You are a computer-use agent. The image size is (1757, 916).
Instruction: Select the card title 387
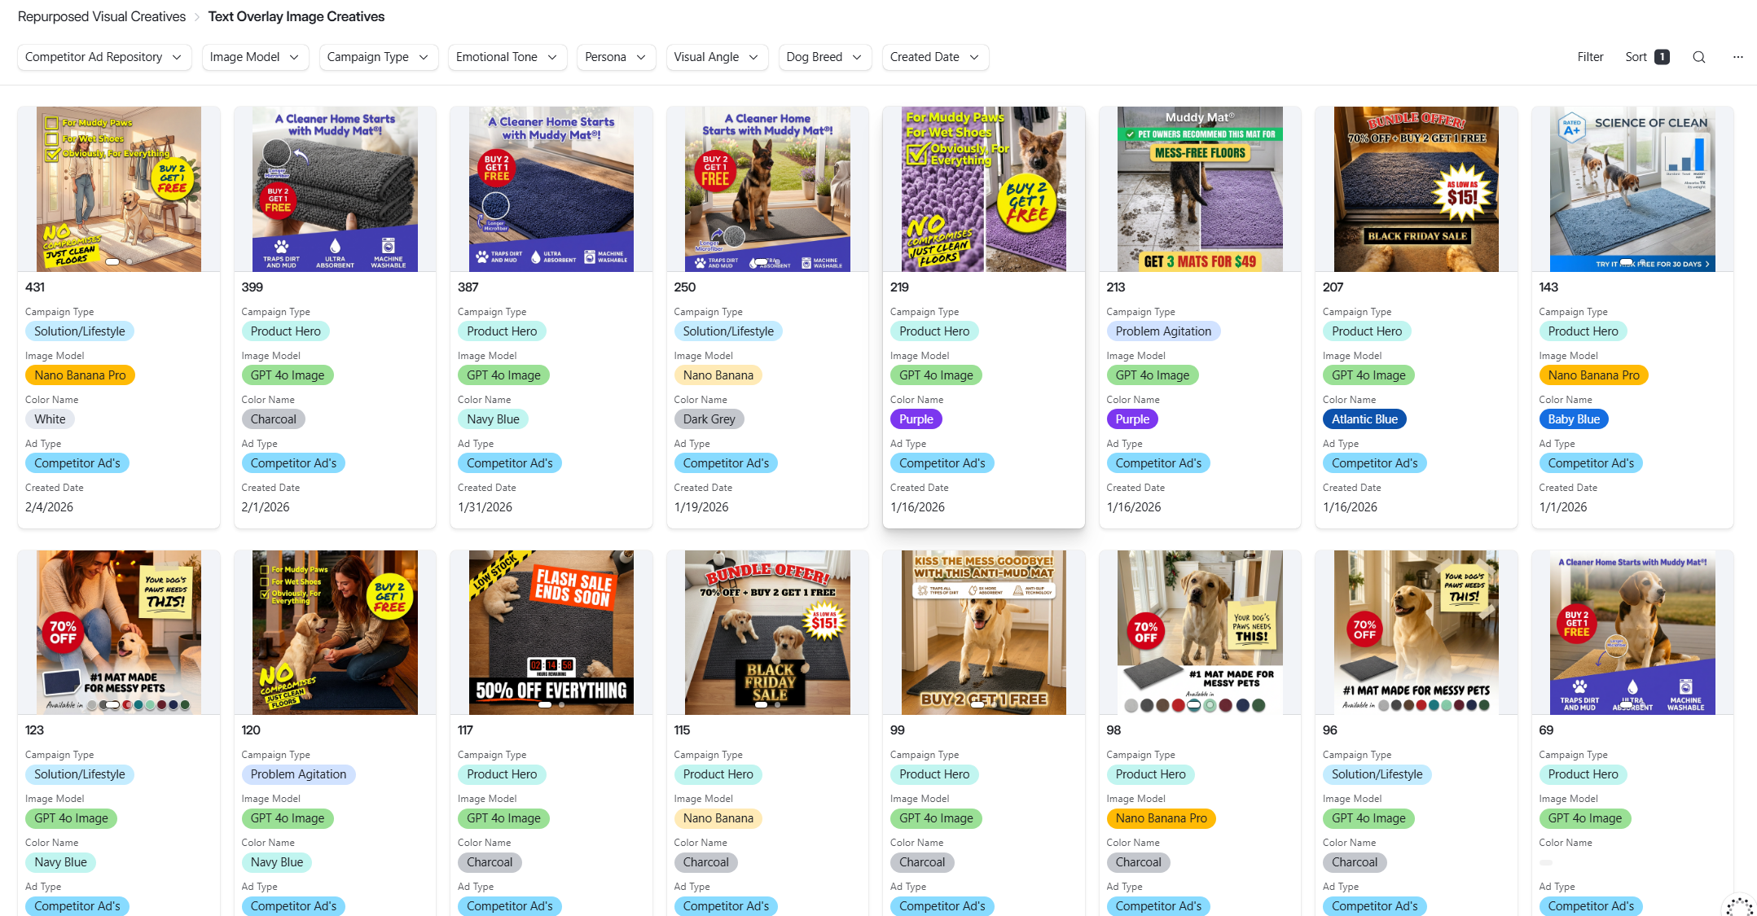[x=468, y=287]
